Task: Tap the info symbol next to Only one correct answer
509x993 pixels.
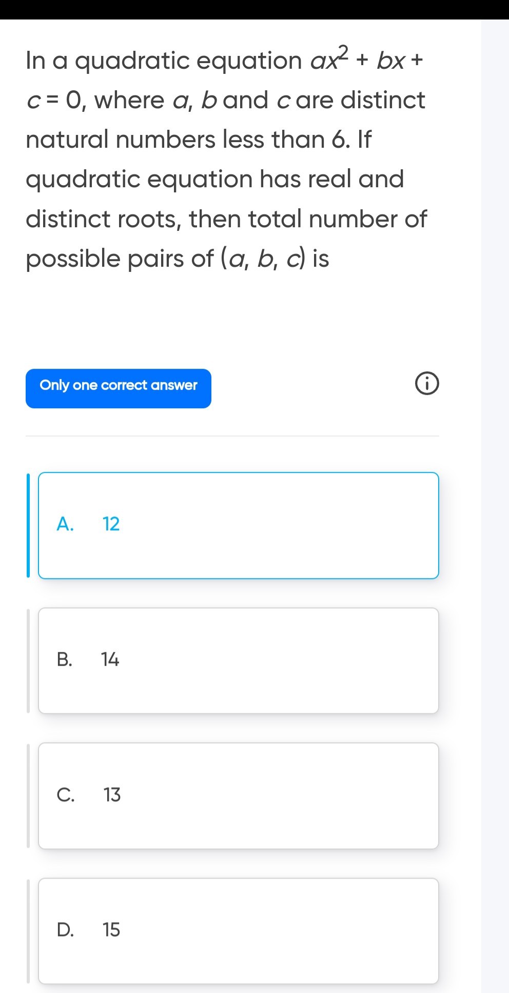Action: pyautogui.click(x=427, y=384)
